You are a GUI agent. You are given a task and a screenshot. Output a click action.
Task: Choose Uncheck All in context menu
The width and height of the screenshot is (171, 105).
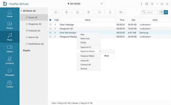tap(89, 65)
